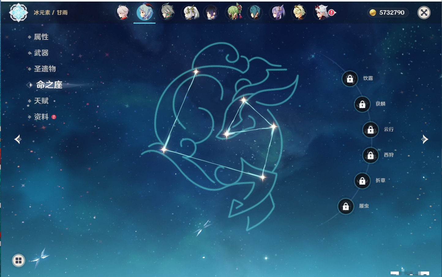Select the locked 获麟 constellation node
This screenshot has width=442, height=277.
click(x=362, y=104)
